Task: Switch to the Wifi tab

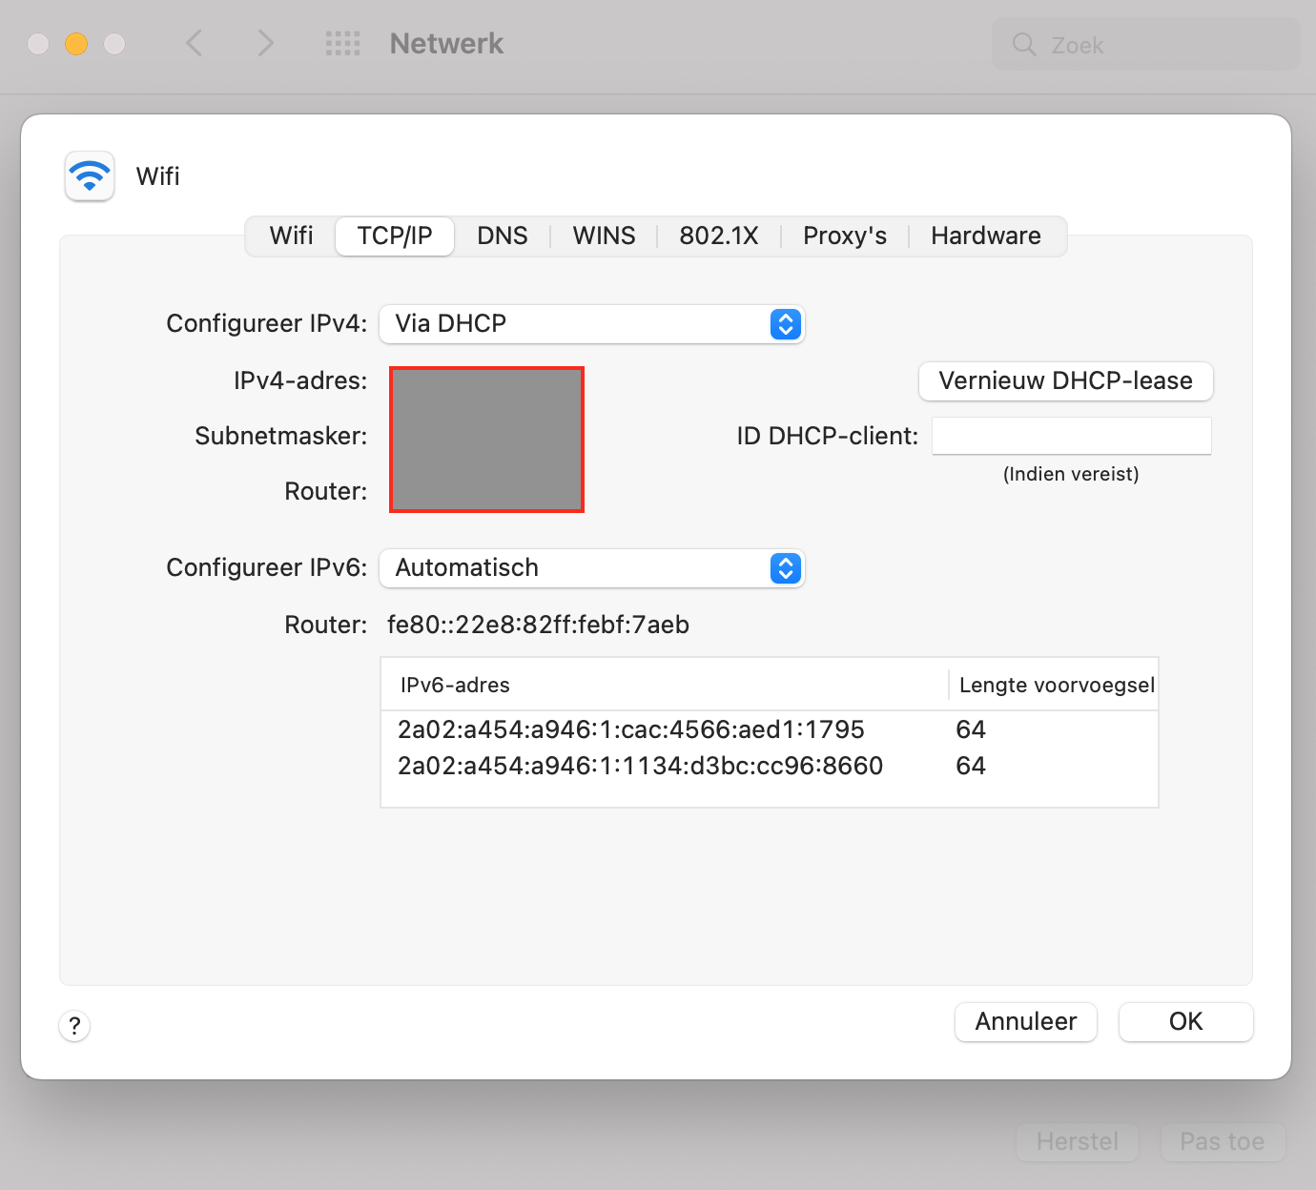Action: click(x=291, y=236)
